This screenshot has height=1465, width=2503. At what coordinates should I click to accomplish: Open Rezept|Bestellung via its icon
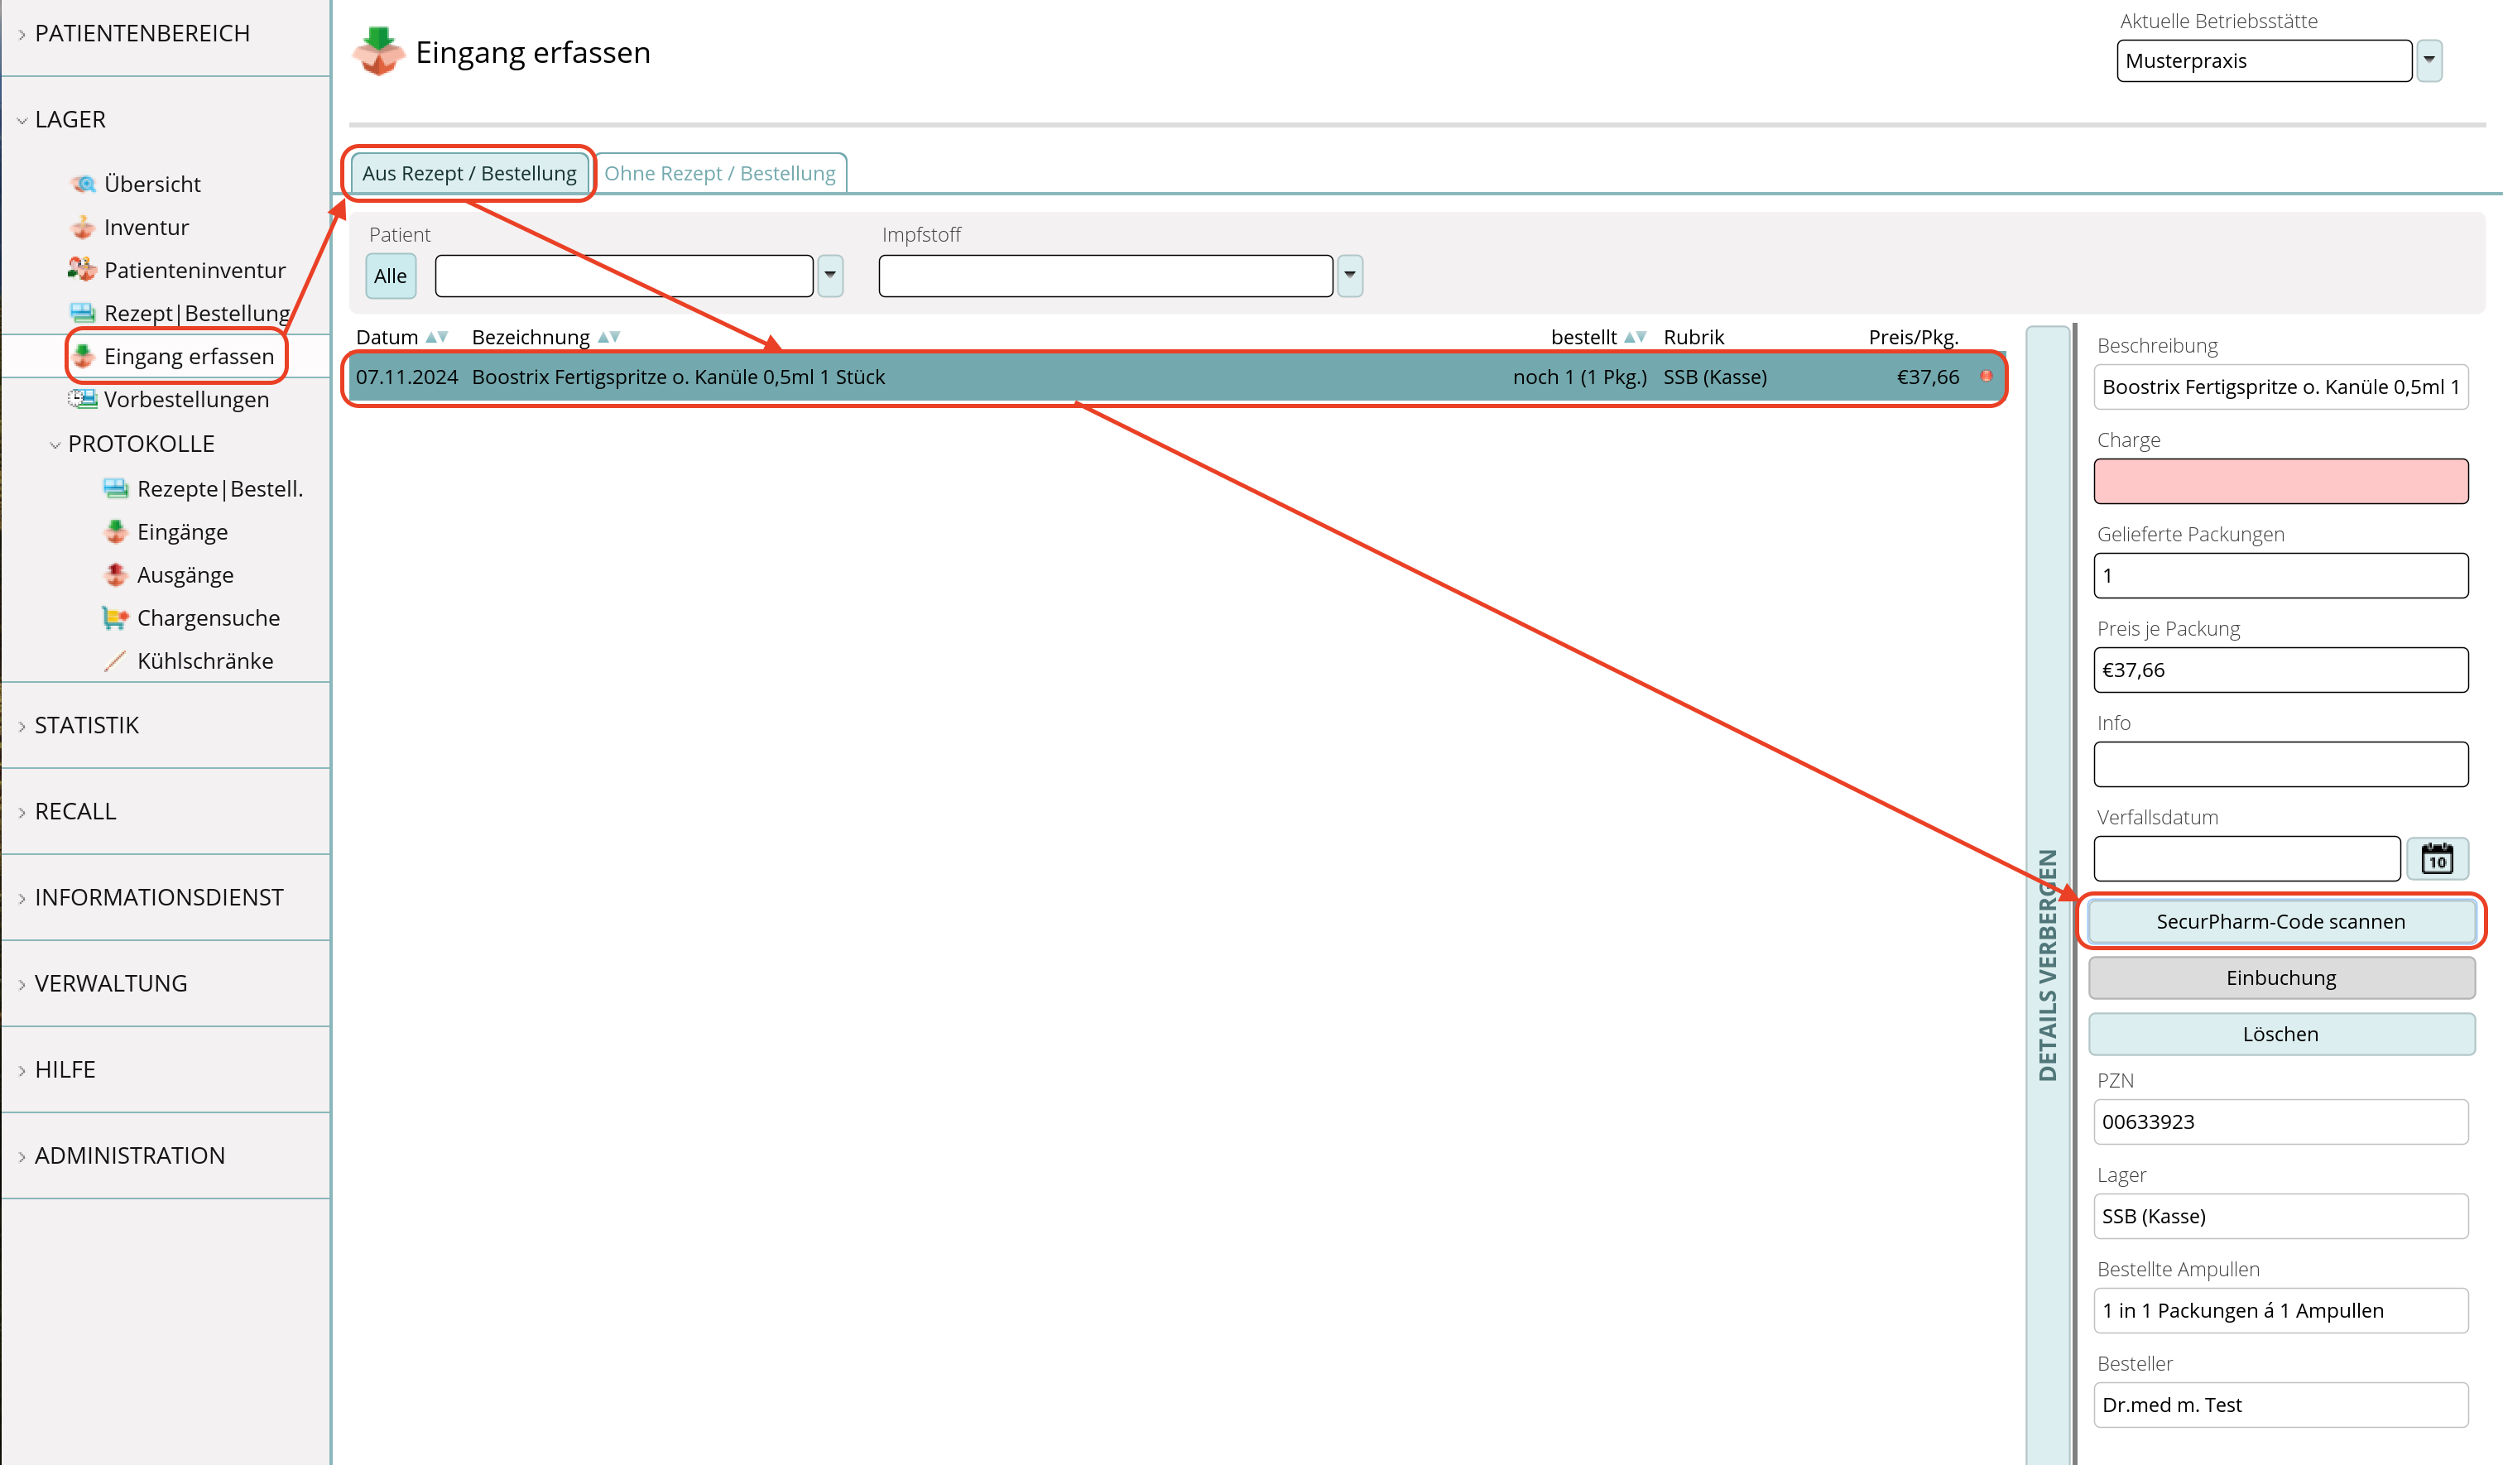pos(83,313)
